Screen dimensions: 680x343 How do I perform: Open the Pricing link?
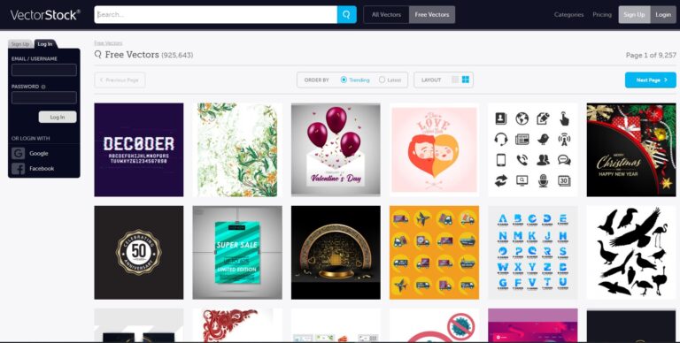tap(602, 15)
